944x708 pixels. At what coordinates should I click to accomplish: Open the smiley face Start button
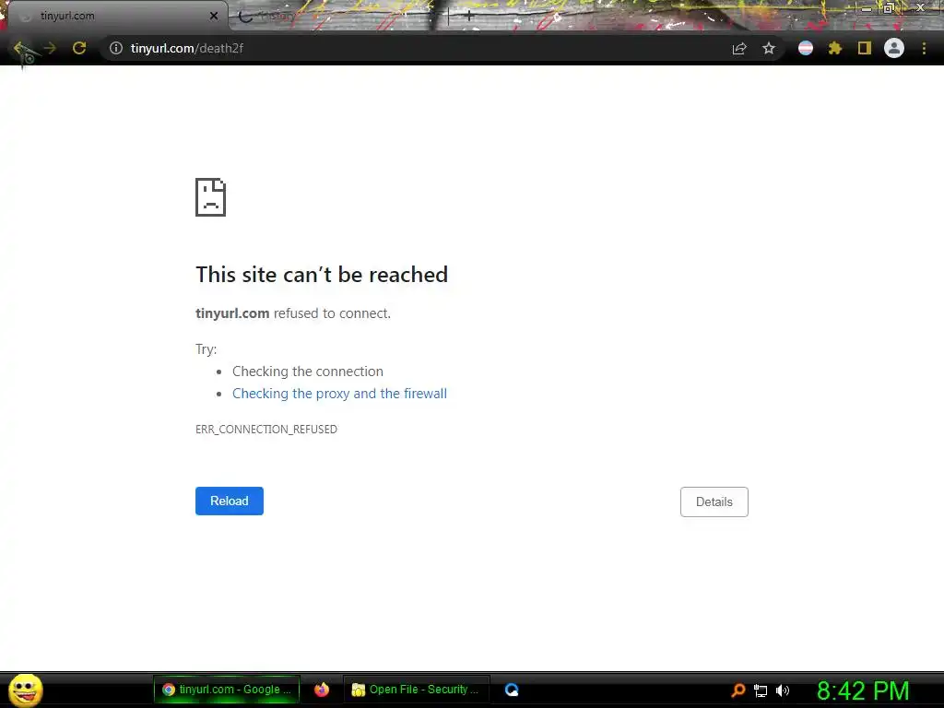(x=25, y=690)
